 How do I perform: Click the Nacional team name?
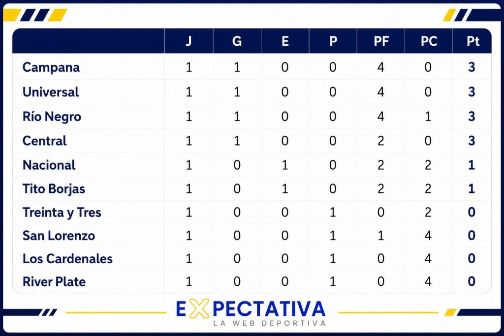49,165
